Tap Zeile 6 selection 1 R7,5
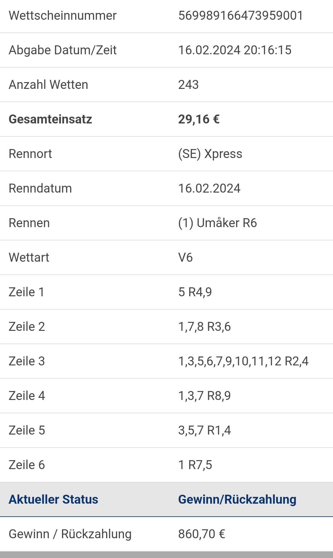Viewport: 333px width, 558px height. coord(195,465)
